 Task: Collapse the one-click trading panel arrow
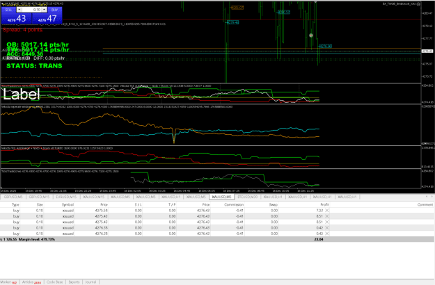coord(3,4)
